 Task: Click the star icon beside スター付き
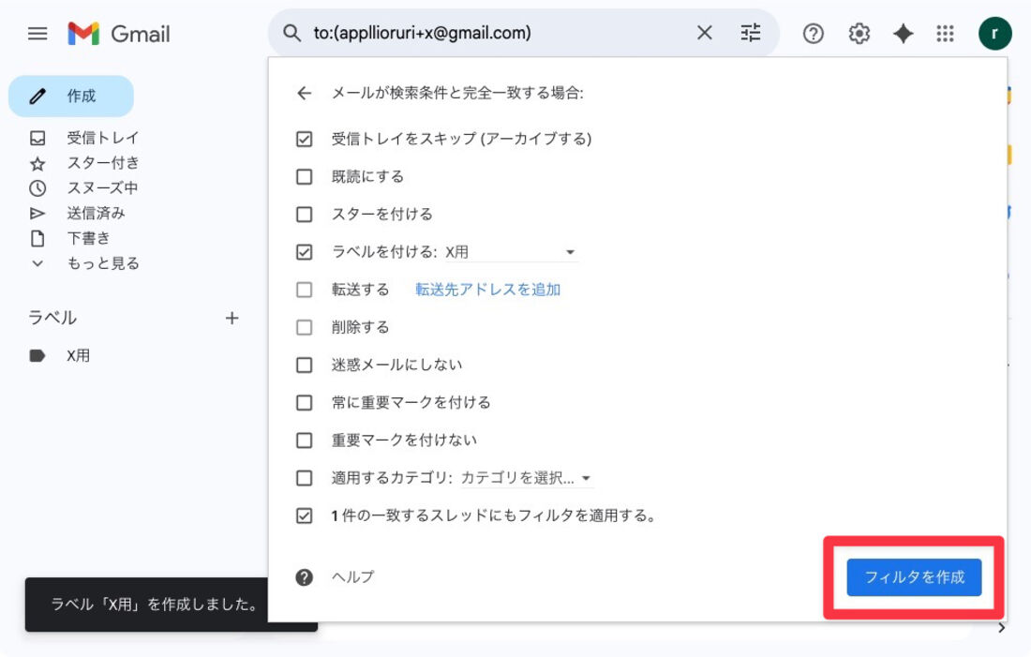(x=37, y=163)
